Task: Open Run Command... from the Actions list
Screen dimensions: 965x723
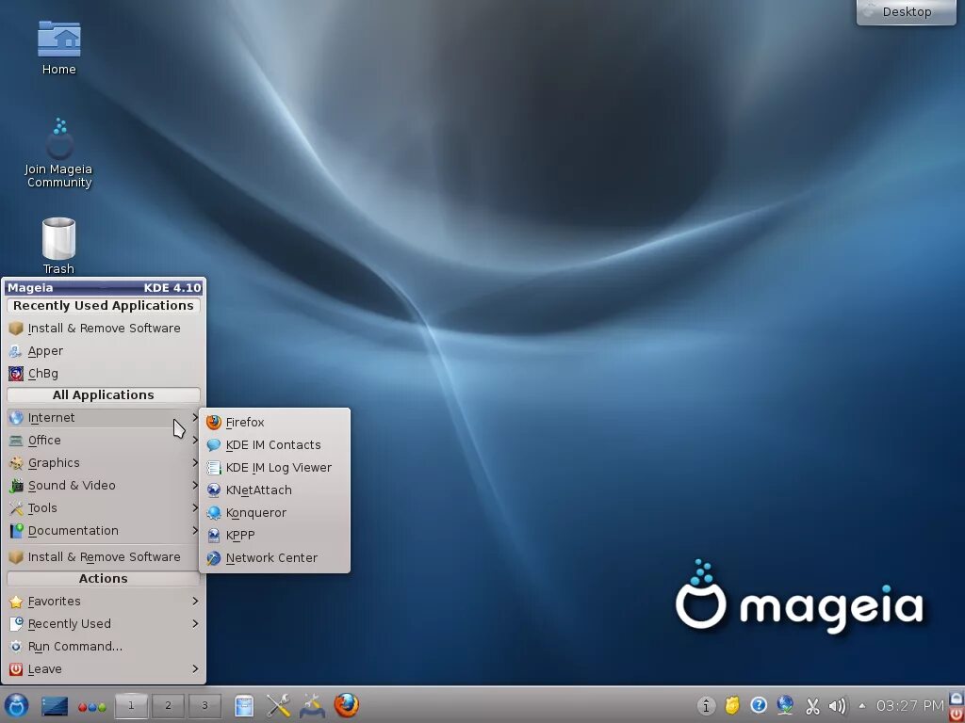Action: tap(103, 647)
